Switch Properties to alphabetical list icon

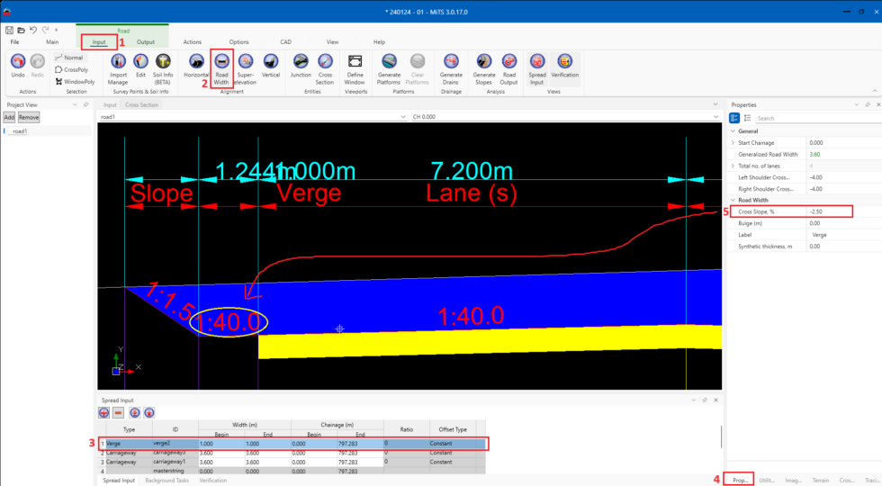(x=747, y=118)
